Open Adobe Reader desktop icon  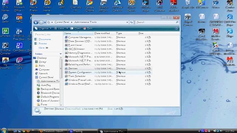[174, 6]
